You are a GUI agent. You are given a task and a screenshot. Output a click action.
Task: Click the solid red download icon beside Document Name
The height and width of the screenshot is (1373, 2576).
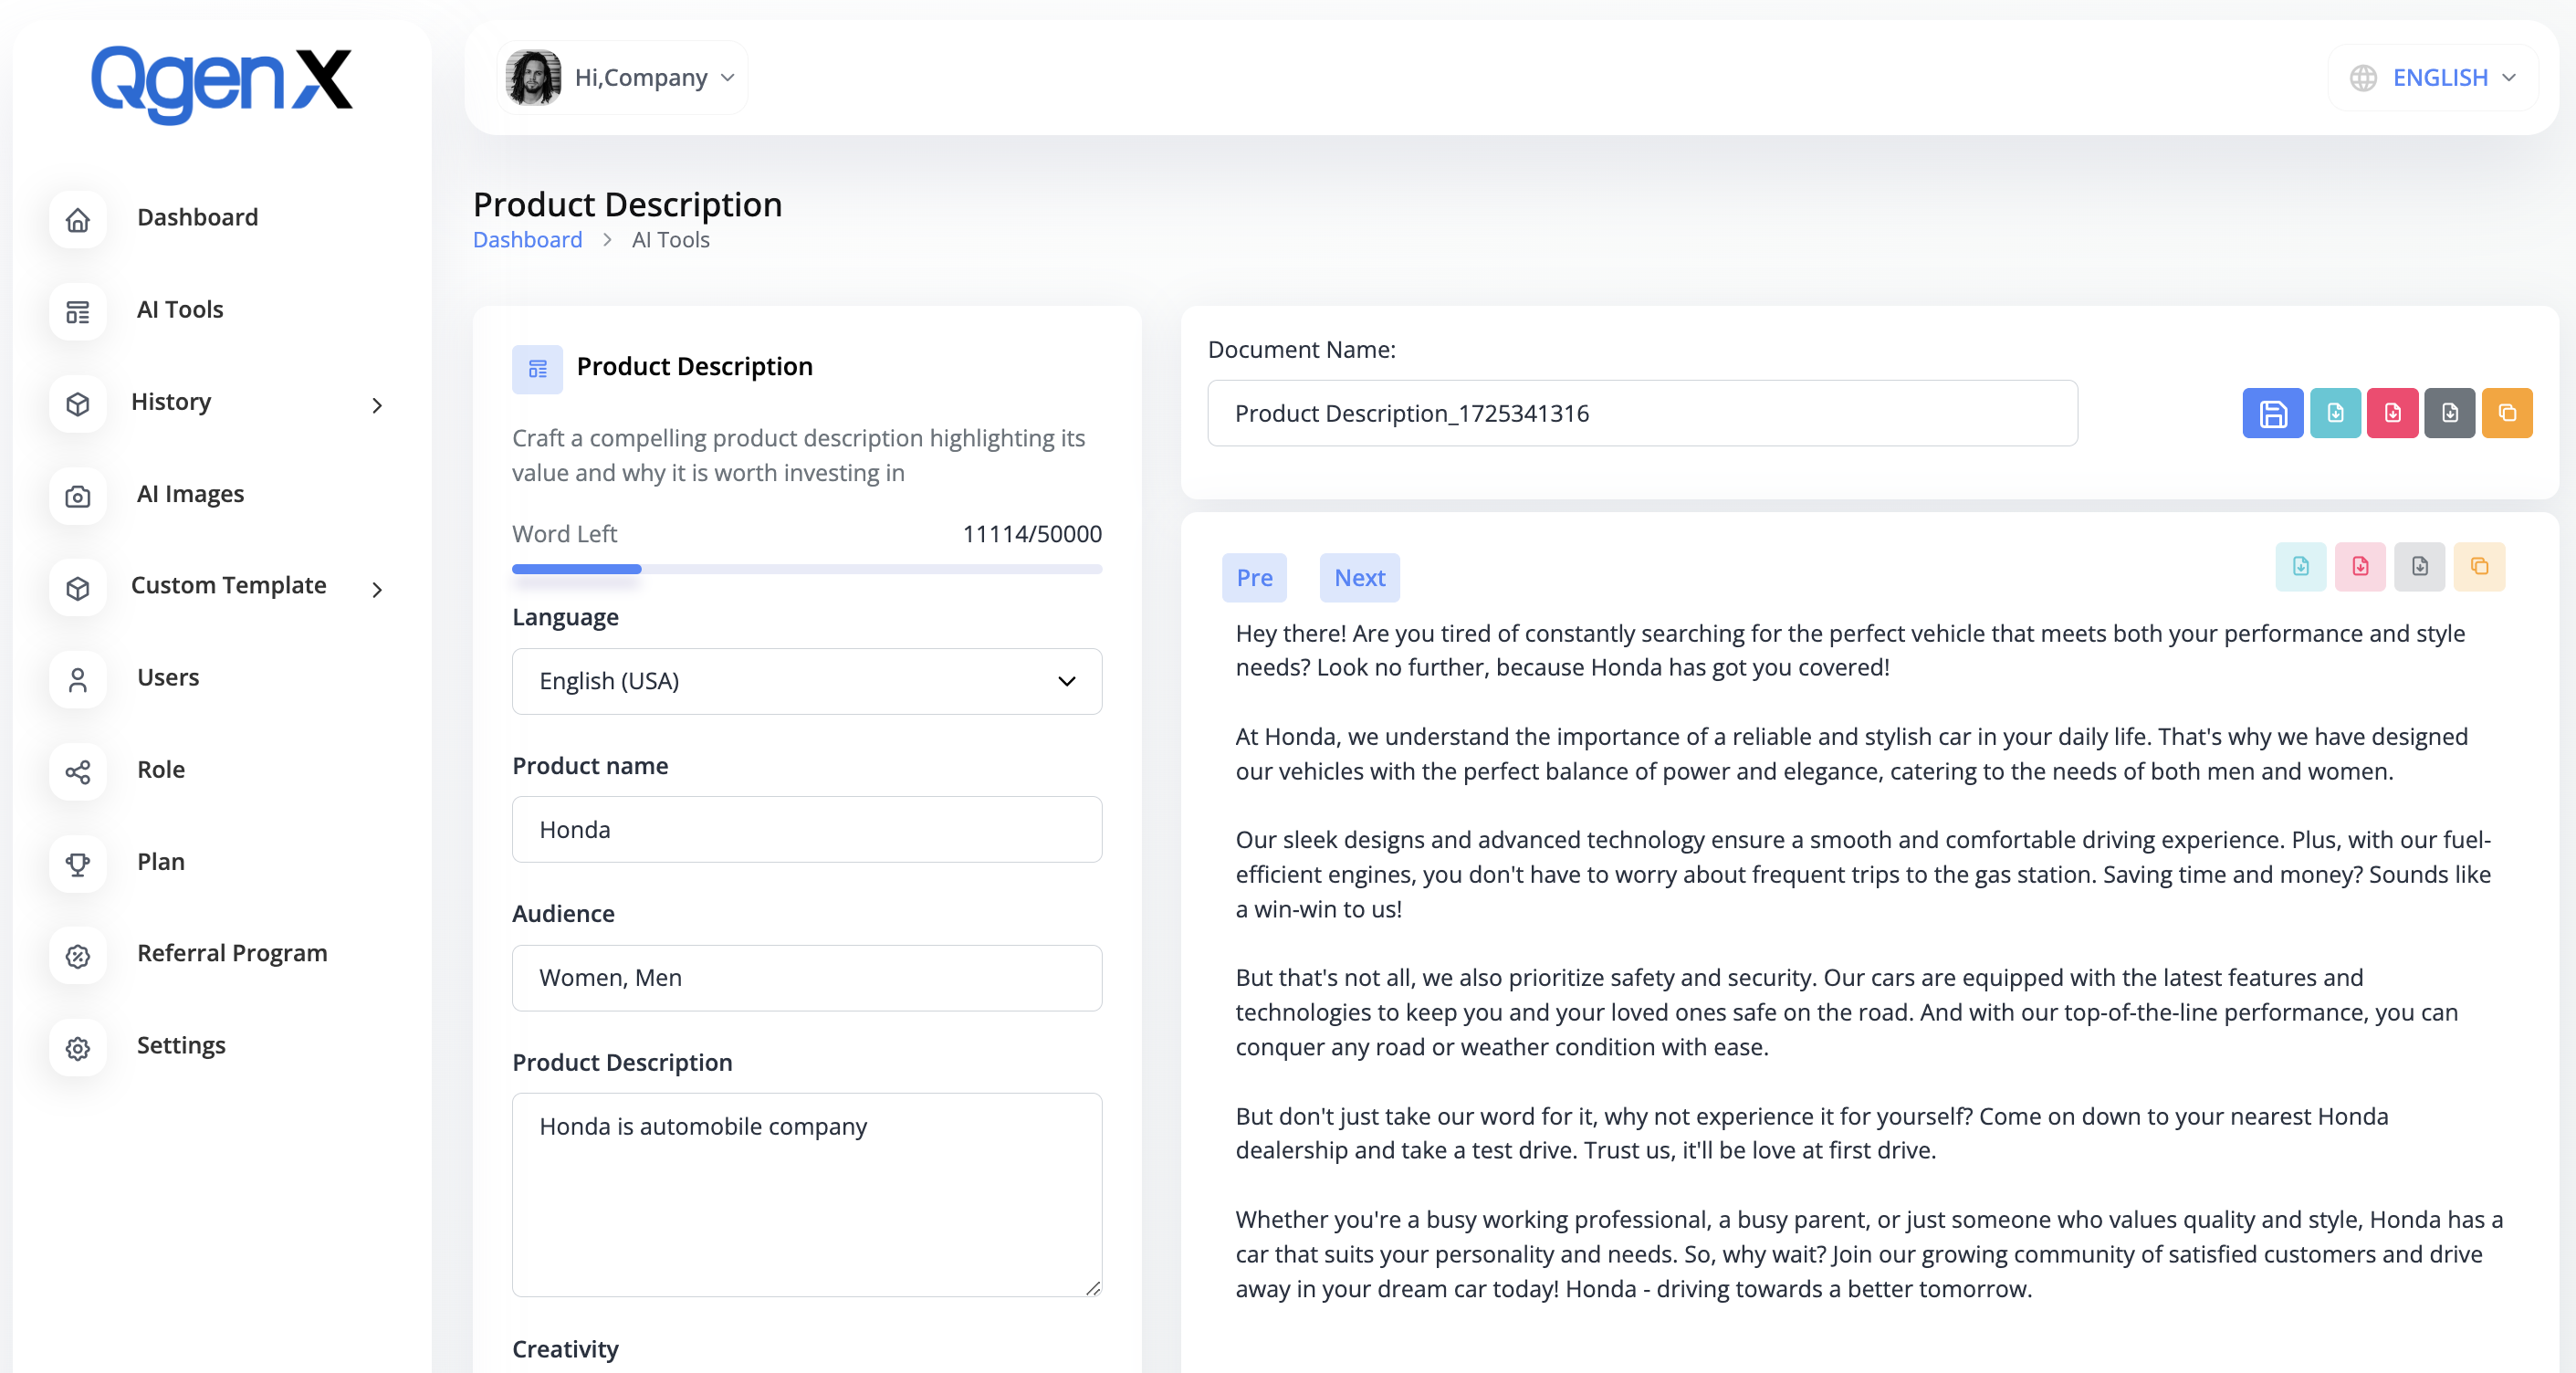click(2392, 413)
